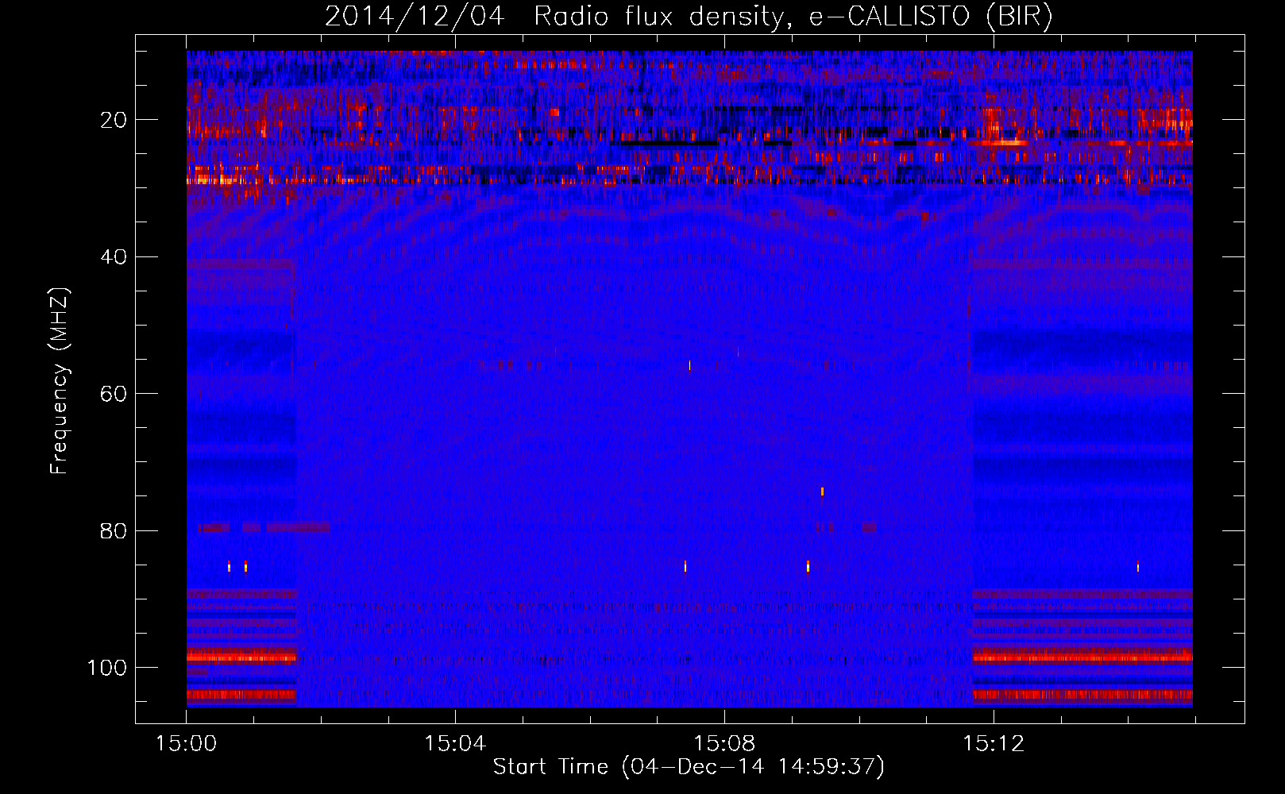The image size is (1285, 794).
Task: Click the '60' frequency tick label
Action: (x=114, y=394)
